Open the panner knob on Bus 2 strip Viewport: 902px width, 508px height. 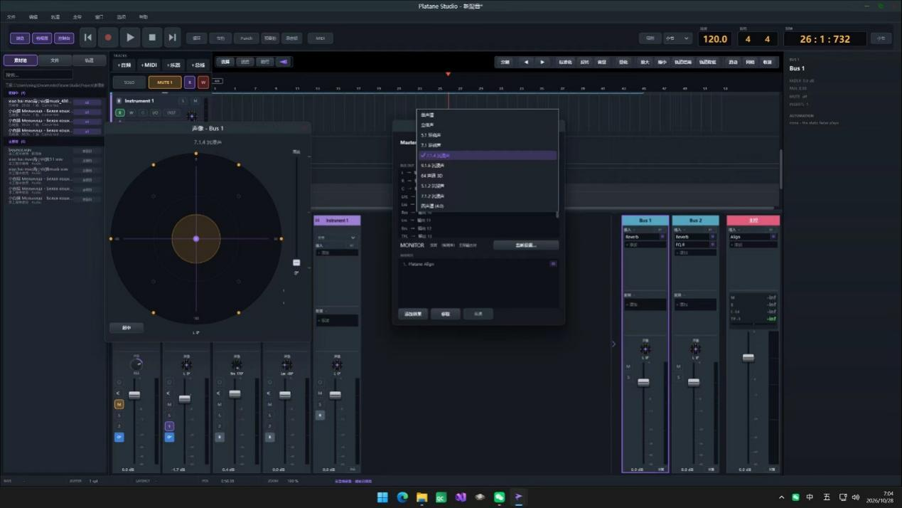click(695, 349)
